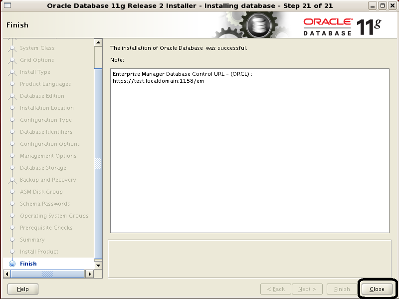Click the disabled Finish button
The height and width of the screenshot is (299, 399).
342,289
